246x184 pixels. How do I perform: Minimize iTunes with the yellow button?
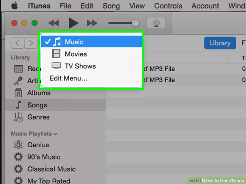pos(24,23)
